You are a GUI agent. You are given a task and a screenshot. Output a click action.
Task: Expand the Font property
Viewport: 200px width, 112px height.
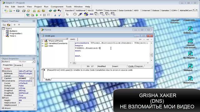point(3,98)
